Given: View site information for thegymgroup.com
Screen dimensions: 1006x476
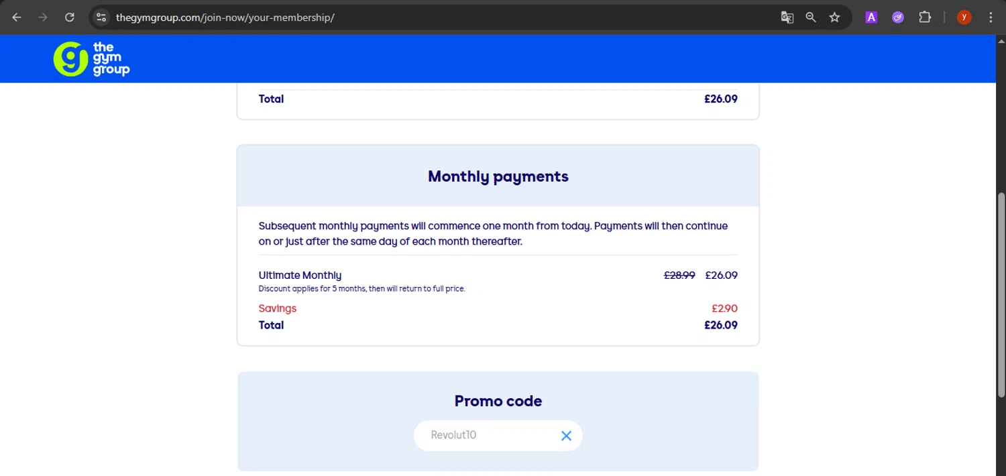Looking at the screenshot, I should (101, 17).
